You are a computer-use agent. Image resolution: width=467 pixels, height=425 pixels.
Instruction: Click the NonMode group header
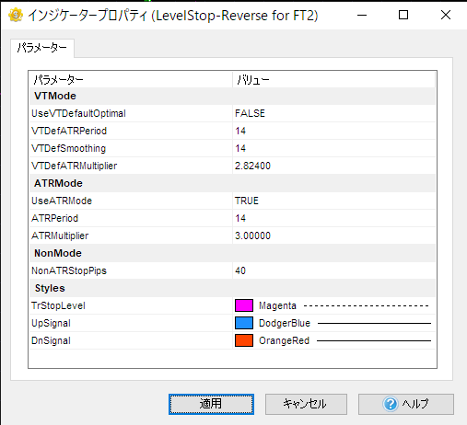(x=58, y=253)
